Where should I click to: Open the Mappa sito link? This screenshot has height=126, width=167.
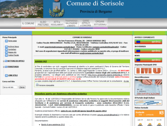[12, 52]
